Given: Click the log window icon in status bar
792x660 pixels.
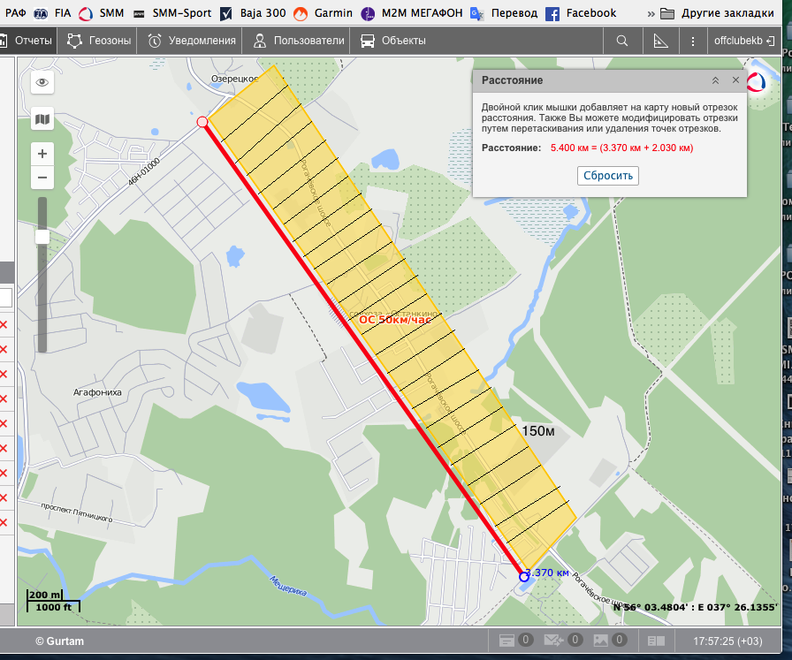Looking at the screenshot, I should click(x=508, y=640).
